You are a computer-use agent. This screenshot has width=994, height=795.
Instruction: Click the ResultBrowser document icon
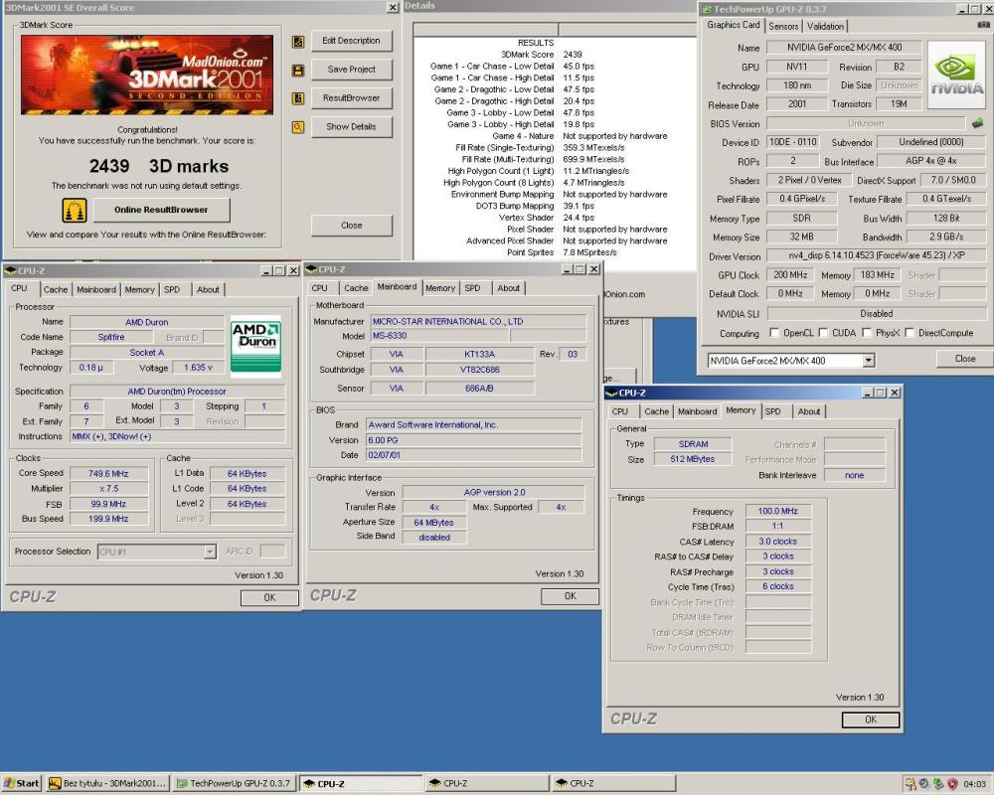(x=298, y=98)
